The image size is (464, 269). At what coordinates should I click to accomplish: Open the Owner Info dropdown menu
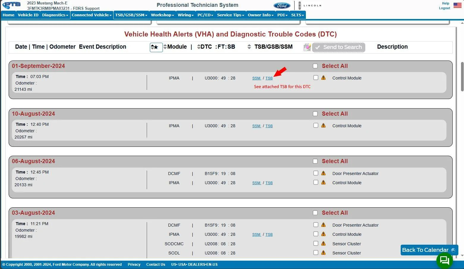tap(261, 15)
